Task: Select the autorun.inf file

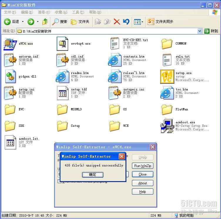Action: tap(10, 60)
